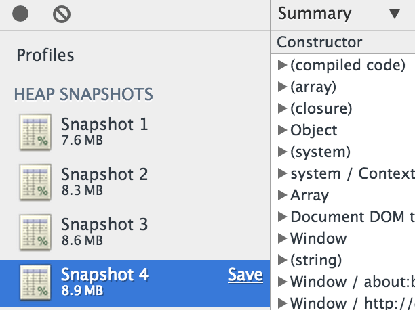Select the Snapshot 2 table icon
The image size is (415, 310).
(x=35, y=182)
